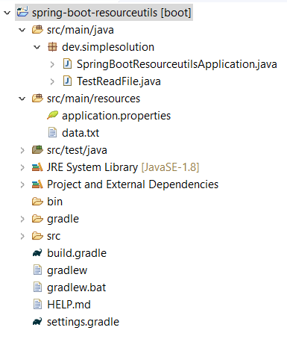Click the plain src folder icon
This screenshot has width=287, height=342.
click(37, 236)
